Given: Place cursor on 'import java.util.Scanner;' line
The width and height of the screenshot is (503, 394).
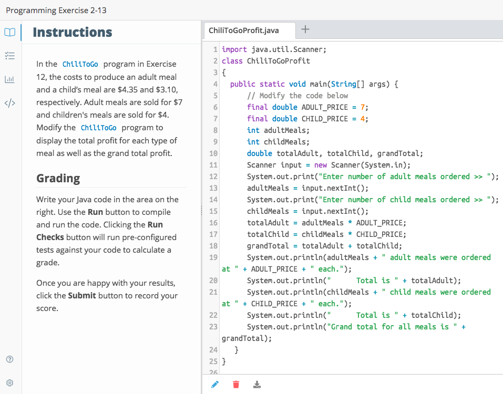Looking at the screenshot, I should (274, 49).
